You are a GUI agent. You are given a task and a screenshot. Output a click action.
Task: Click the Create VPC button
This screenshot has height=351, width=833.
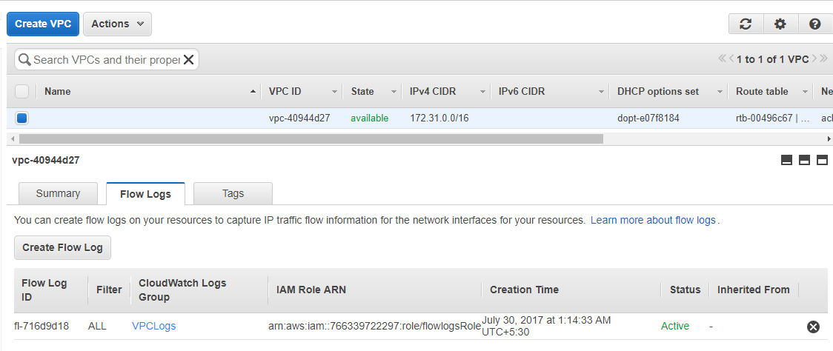tap(42, 24)
